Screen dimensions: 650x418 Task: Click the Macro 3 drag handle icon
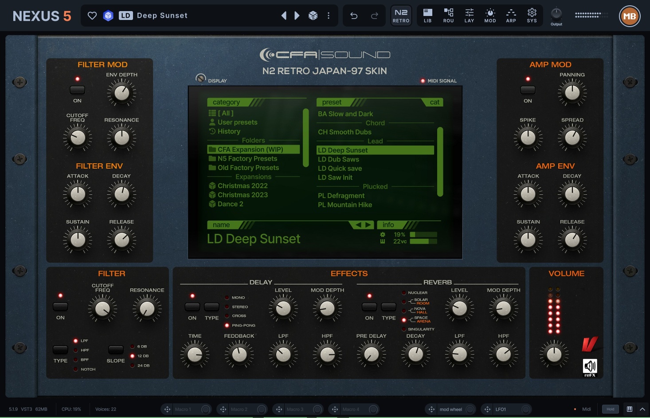tap(279, 409)
